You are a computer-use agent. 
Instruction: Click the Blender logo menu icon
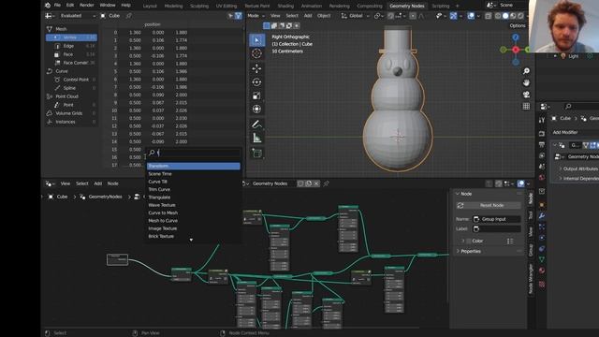click(48, 6)
